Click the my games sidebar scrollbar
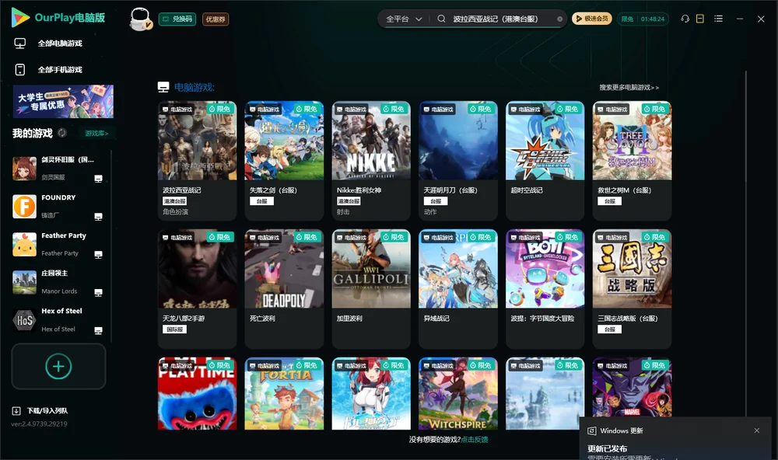The height and width of the screenshot is (460, 778). (x=111, y=246)
